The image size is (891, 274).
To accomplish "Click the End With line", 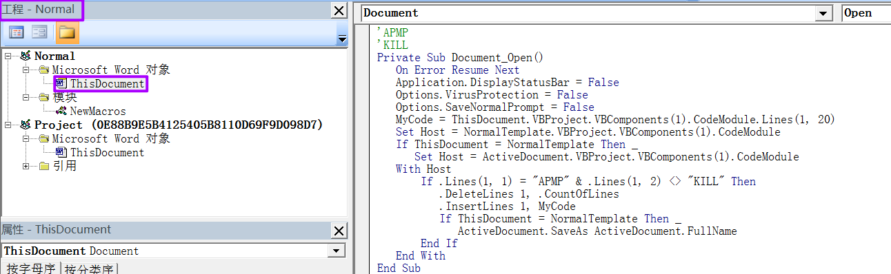I will (x=420, y=256).
